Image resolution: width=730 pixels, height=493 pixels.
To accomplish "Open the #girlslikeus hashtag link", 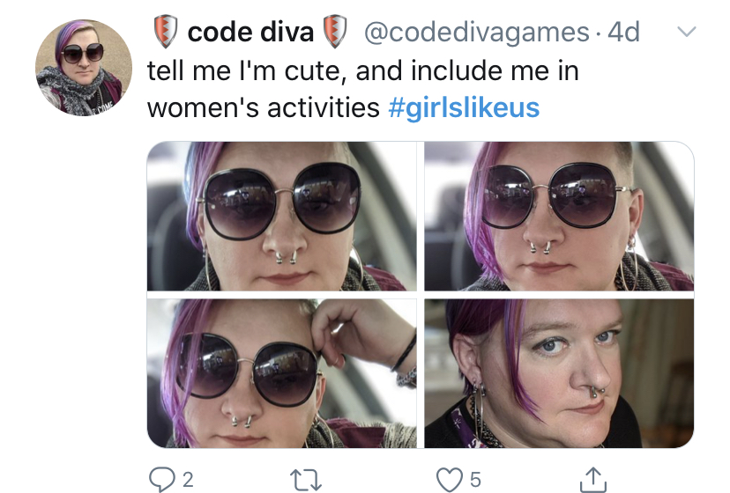I will coord(464,108).
